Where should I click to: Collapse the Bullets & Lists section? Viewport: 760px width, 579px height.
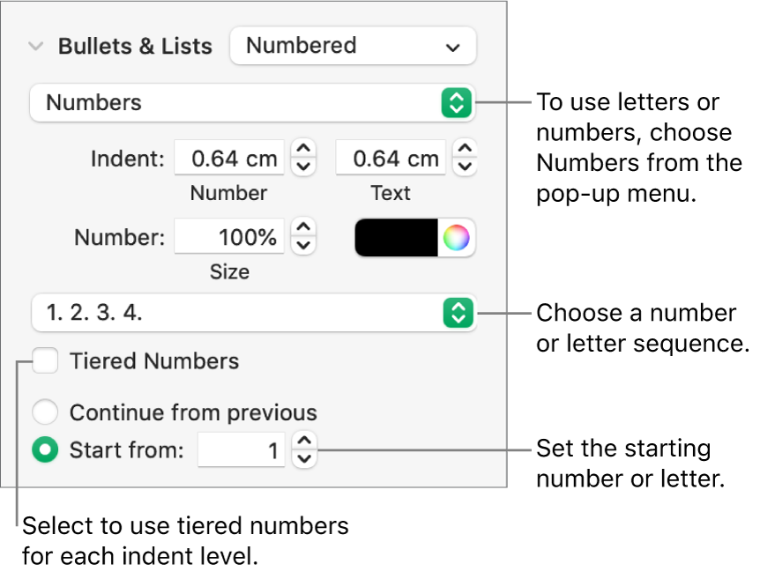click(35, 46)
